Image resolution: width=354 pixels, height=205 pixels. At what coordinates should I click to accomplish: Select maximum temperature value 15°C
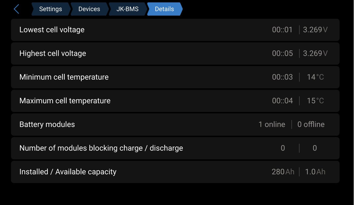[315, 101]
